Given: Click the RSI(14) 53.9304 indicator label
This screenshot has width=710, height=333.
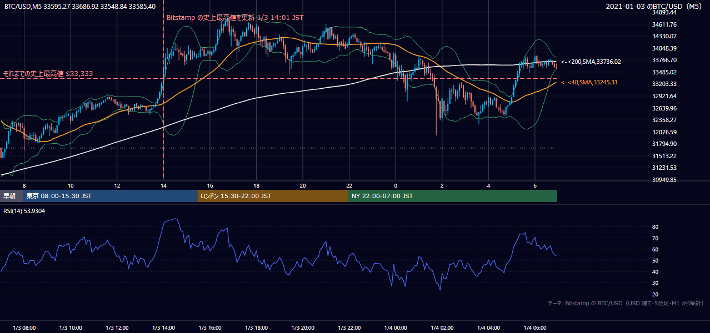Looking at the screenshot, I should point(24,211).
